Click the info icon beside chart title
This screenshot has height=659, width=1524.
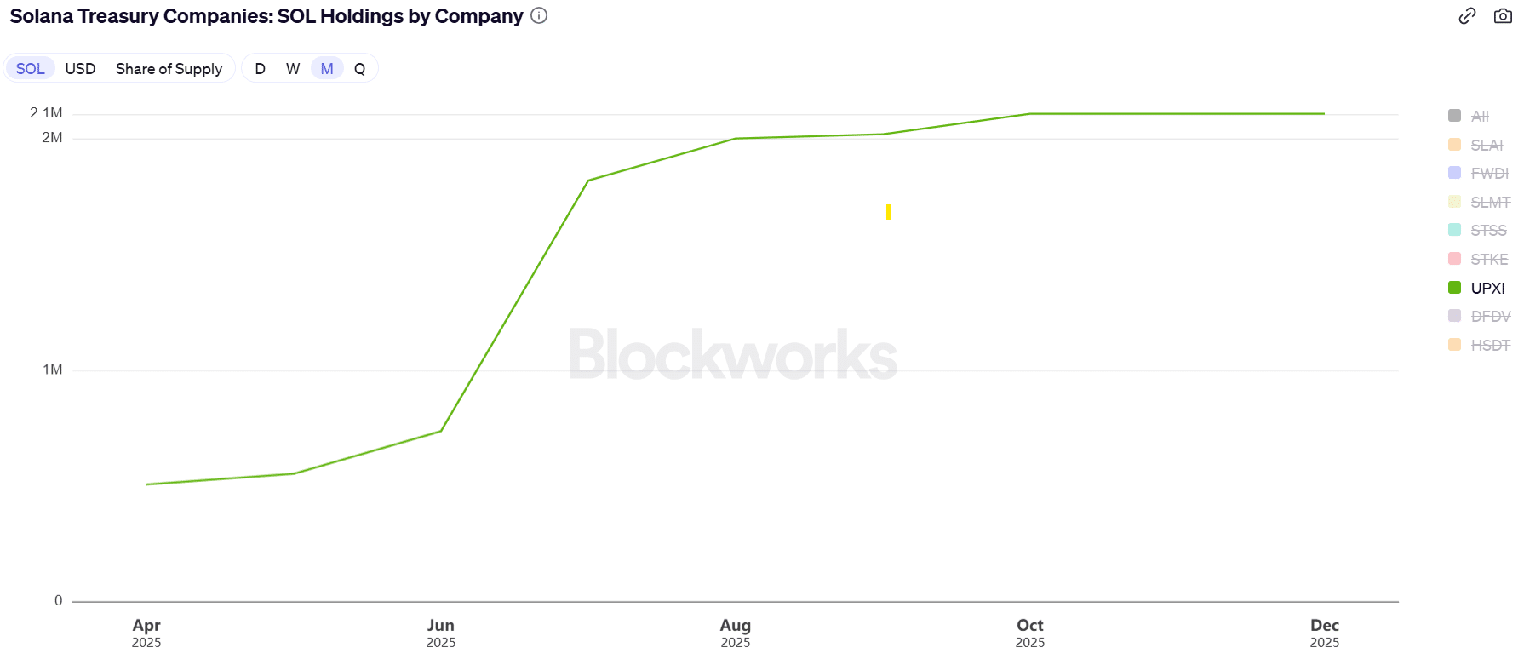[x=539, y=15]
